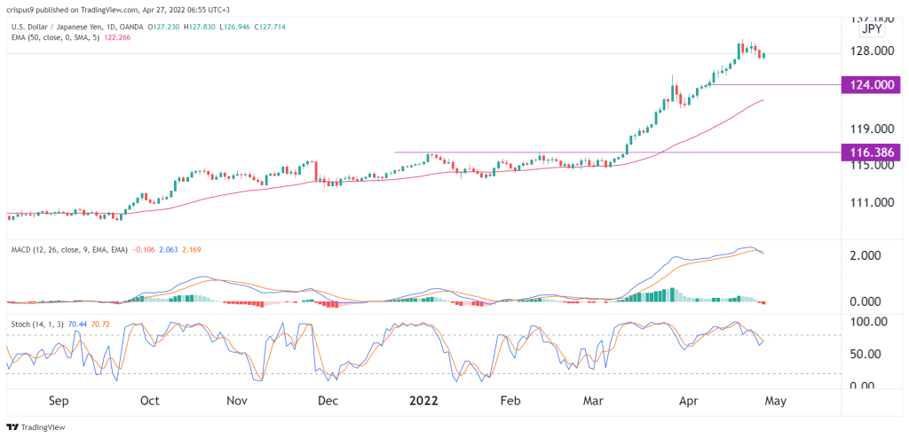Viewport: 909px width, 438px height.
Task: Click the 119.000 price axis label
Action: pyautogui.click(x=872, y=129)
